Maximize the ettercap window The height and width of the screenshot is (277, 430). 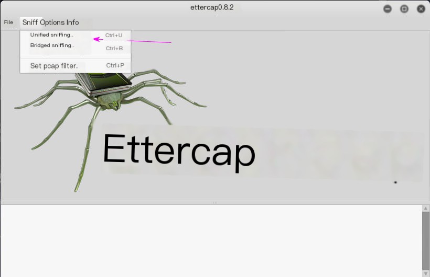tap(404, 9)
